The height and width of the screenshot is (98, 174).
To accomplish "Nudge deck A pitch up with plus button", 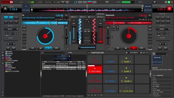I will click(67, 48).
